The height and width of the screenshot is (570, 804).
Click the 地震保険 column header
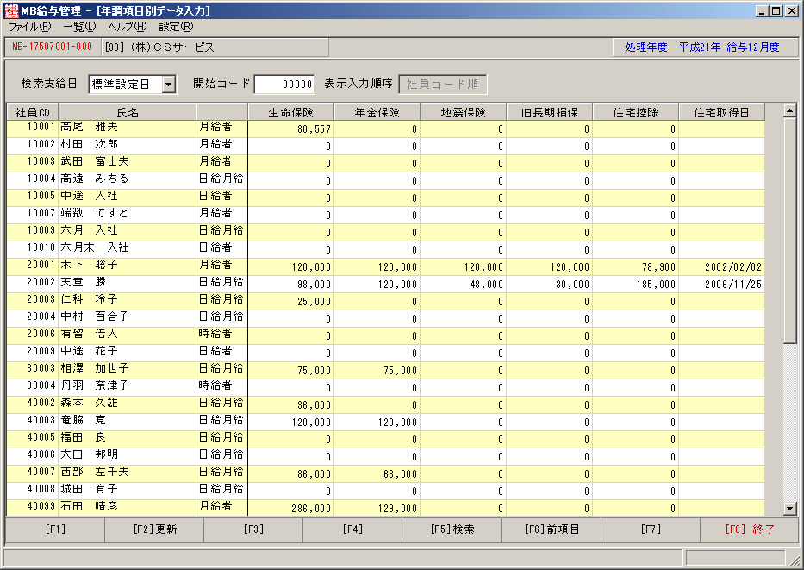pos(463,112)
